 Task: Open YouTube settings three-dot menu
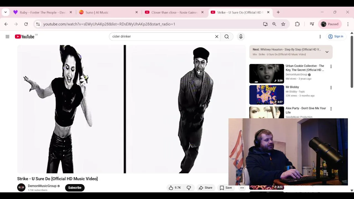320,36
